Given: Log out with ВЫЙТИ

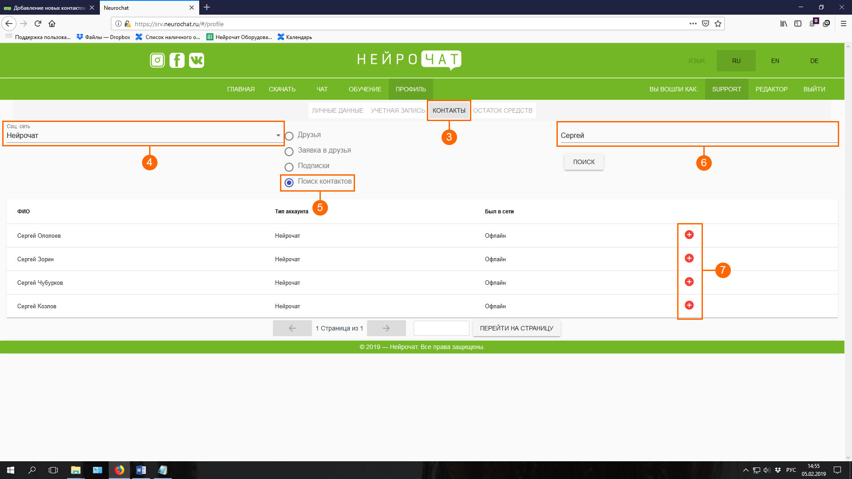Looking at the screenshot, I should point(814,89).
